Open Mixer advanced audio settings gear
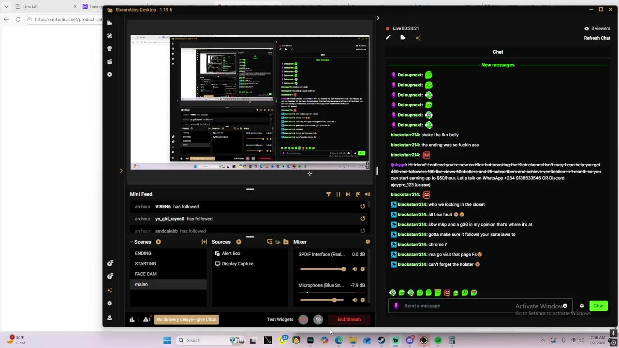 [368, 242]
